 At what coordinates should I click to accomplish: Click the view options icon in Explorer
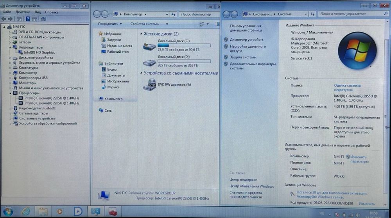[x=201, y=24]
